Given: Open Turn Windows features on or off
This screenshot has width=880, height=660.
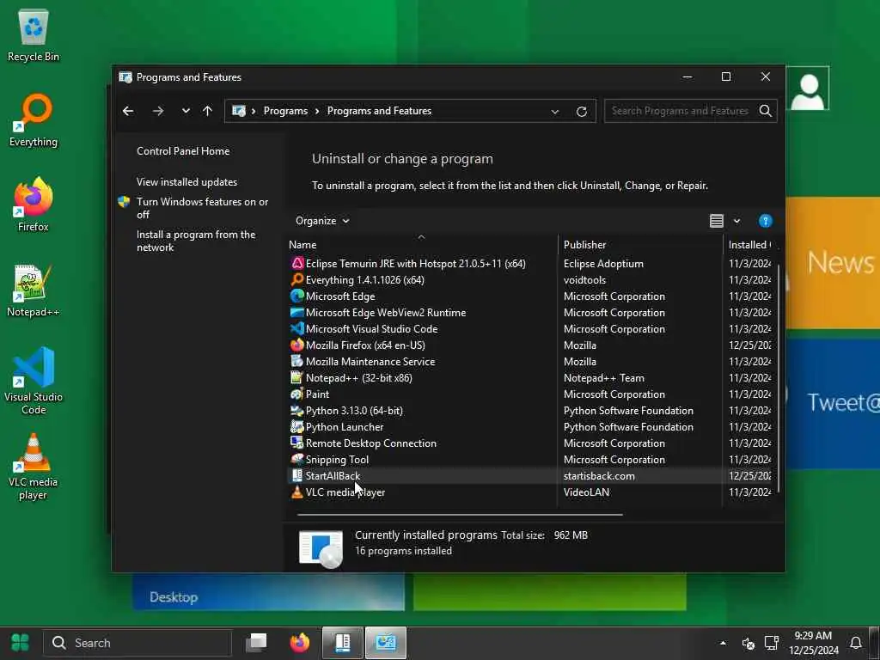Looking at the screenshot, I should point(202,208).
